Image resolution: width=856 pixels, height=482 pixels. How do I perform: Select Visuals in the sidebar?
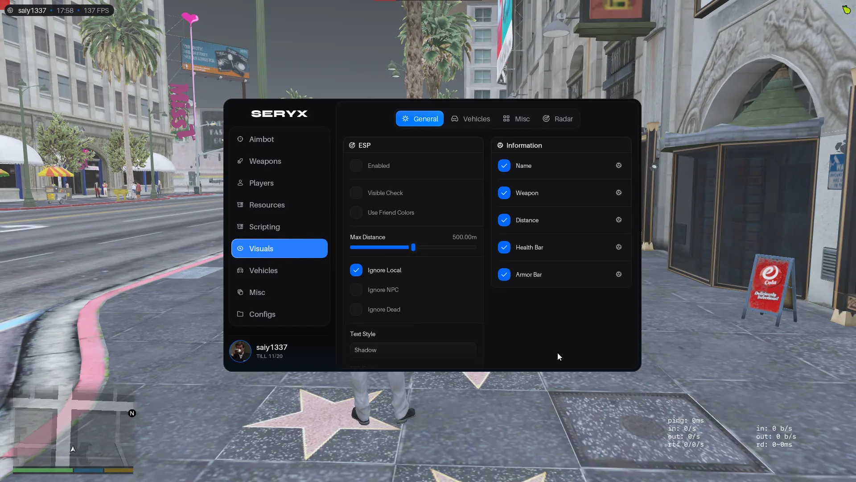tap(280, 249)
